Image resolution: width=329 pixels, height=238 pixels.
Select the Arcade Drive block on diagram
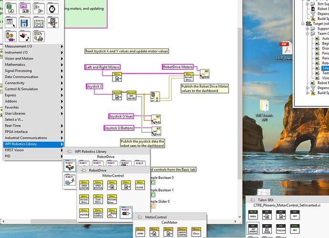click(x=189, y=77)
